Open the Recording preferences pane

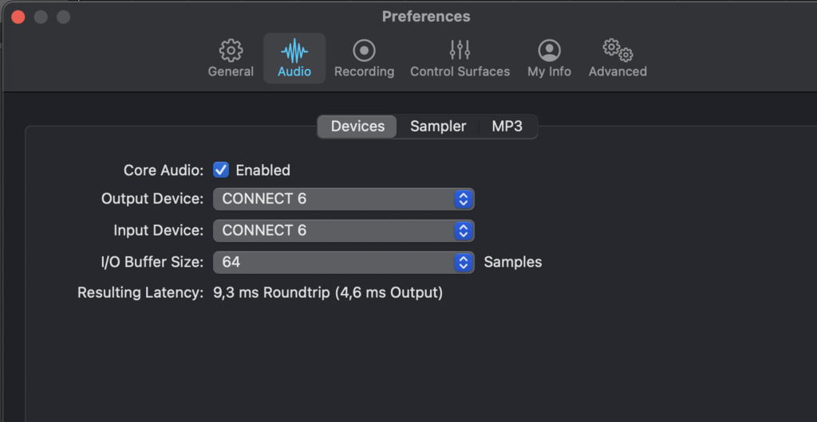point(364,58)
